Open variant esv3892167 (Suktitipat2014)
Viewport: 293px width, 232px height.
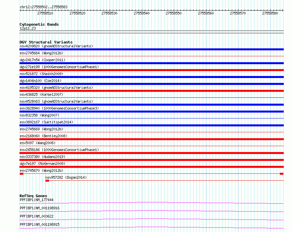[x=46, y=122]
